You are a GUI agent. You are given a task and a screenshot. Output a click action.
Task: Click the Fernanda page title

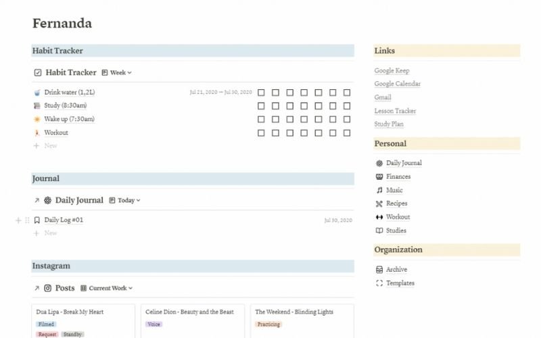[62, 24]
